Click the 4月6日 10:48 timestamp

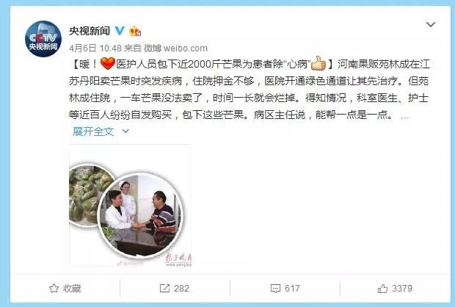click(x=95, y=48)
